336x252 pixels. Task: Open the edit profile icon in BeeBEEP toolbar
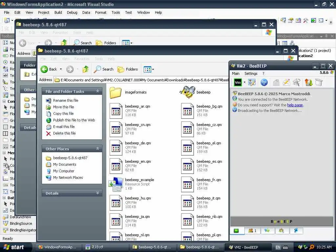[252, 82]
